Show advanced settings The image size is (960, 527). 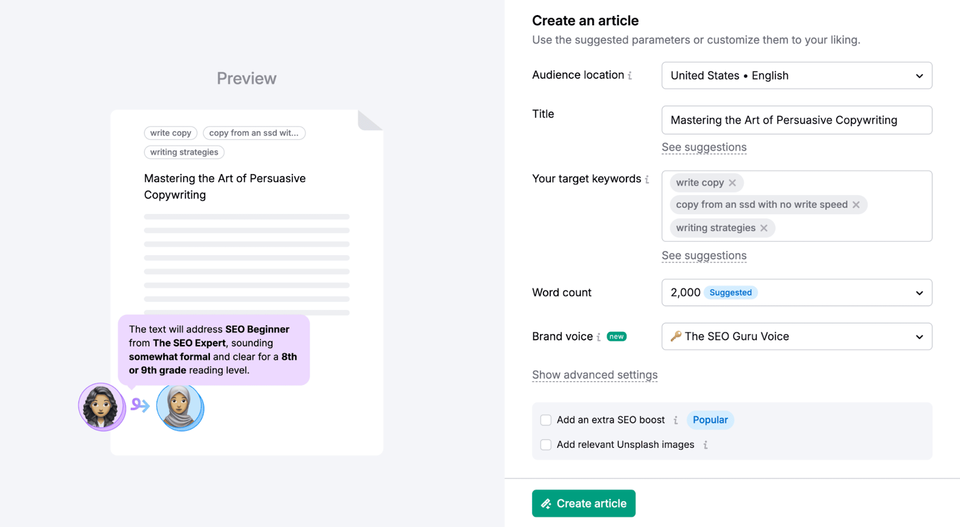[595, 375]
